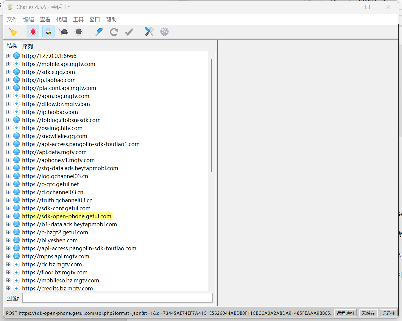Viewport: 402px width, 321px height.
Task: Focus the 过滤 filter input field
Action: (117, 298)
